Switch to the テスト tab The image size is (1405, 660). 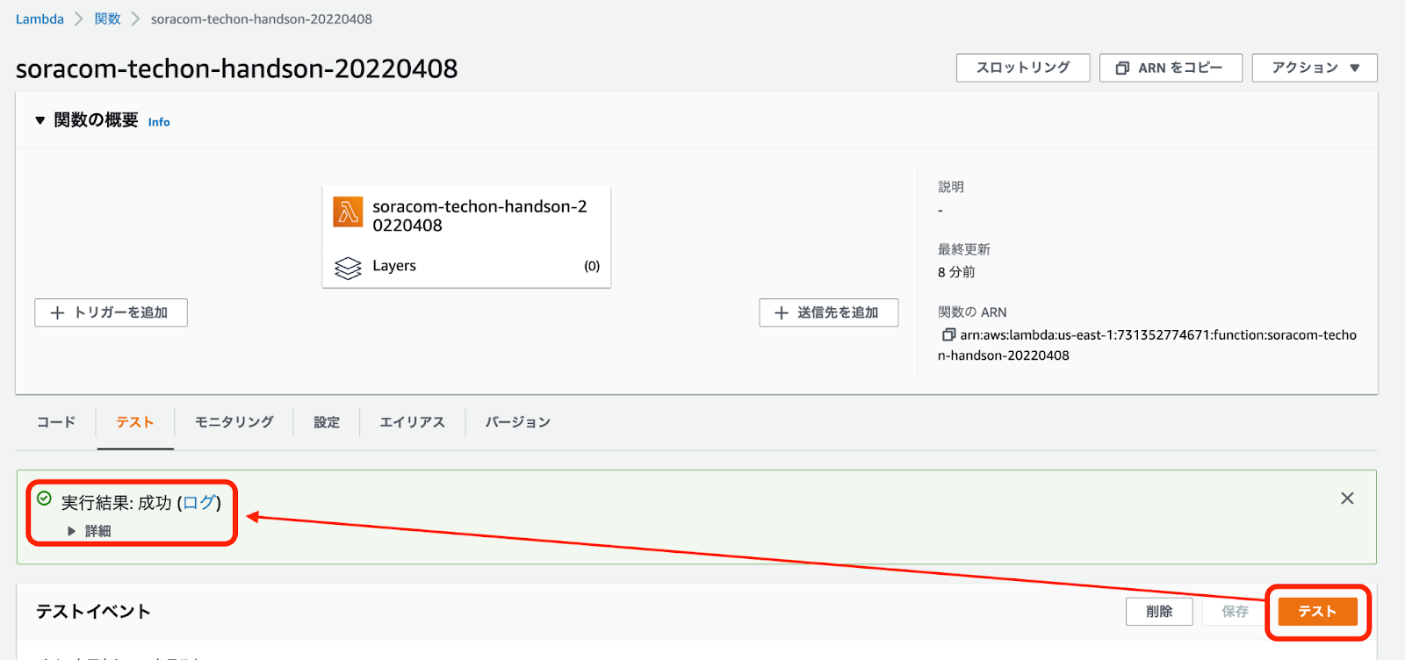tap(135, 422)
